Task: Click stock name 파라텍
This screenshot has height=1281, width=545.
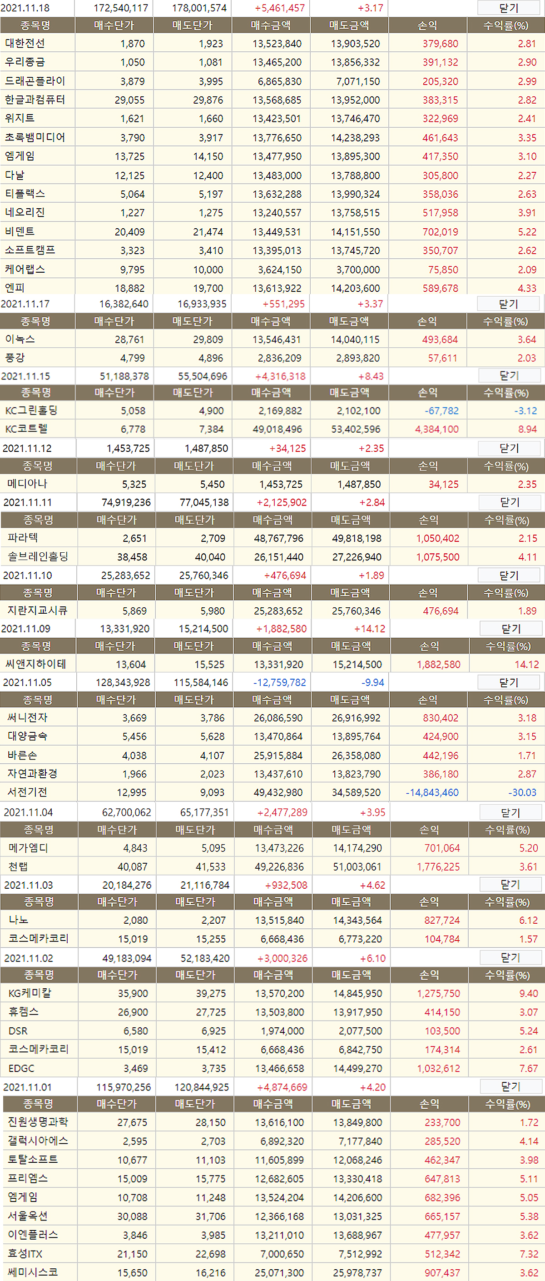Action: pyautogui.click(x=23, y=538)
